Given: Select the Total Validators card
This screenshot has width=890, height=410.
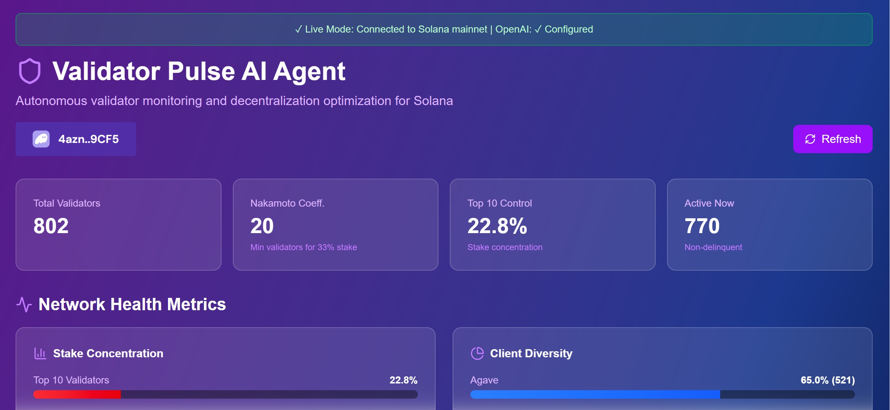Looking at the screenshot, I should coord(118,225).
